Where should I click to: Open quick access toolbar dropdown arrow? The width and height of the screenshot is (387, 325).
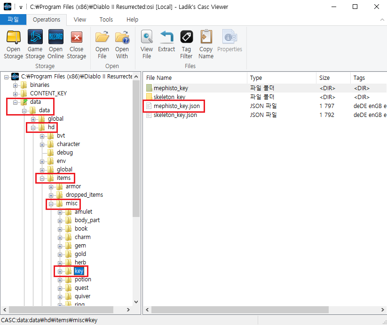click(21, 8)
